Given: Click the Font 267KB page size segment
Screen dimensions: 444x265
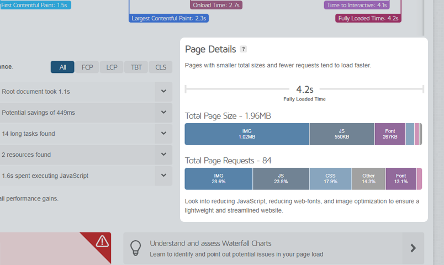Looking at the screenshot, I should [390, 134].
